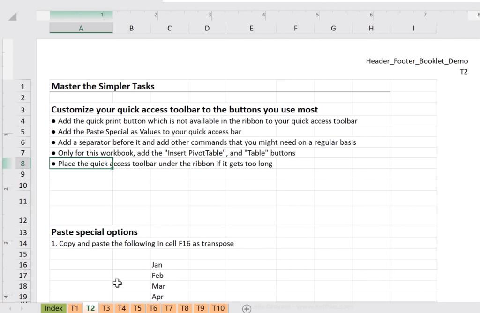Switch to the Index sheet tab
Screen dimensions: 480x313
click(x=53, y=308)
